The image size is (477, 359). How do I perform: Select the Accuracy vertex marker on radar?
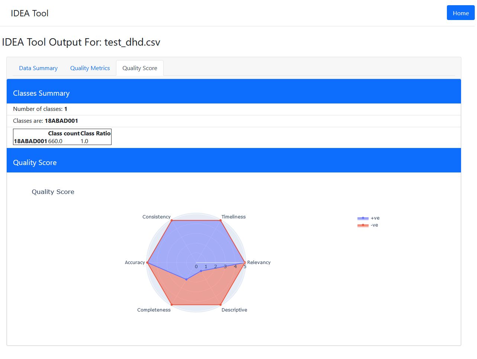pyautogui.click(x=147, y=263)
